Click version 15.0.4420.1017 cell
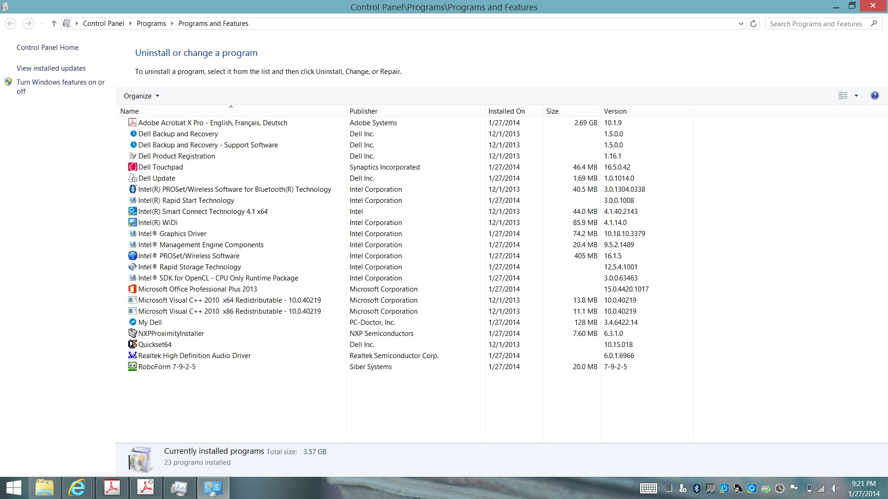 [626, 289]
